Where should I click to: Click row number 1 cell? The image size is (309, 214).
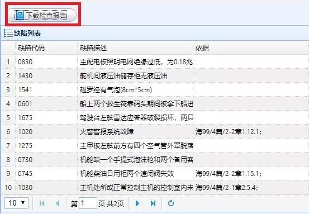(8, 62)
